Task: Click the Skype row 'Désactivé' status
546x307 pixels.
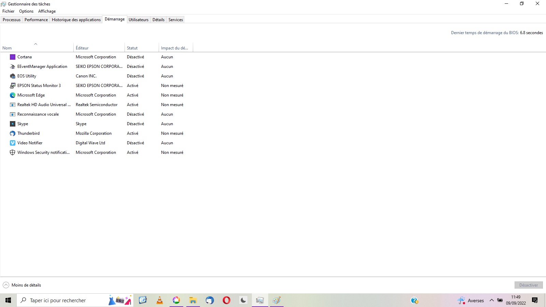Action: 135,124
